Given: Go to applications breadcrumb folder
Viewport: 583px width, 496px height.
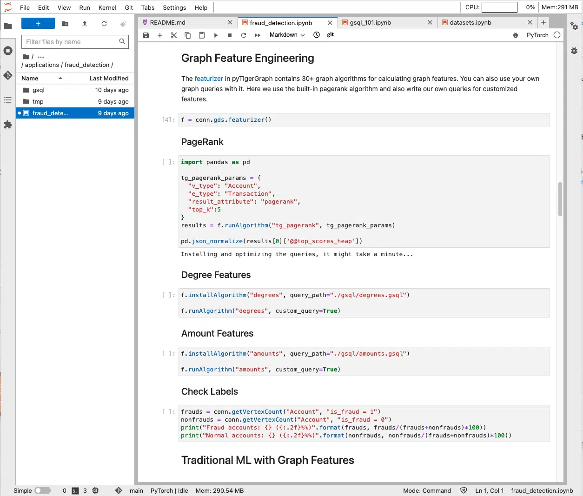Looking at the screenshot, I should pyautogui.click(x=42, y=65).
